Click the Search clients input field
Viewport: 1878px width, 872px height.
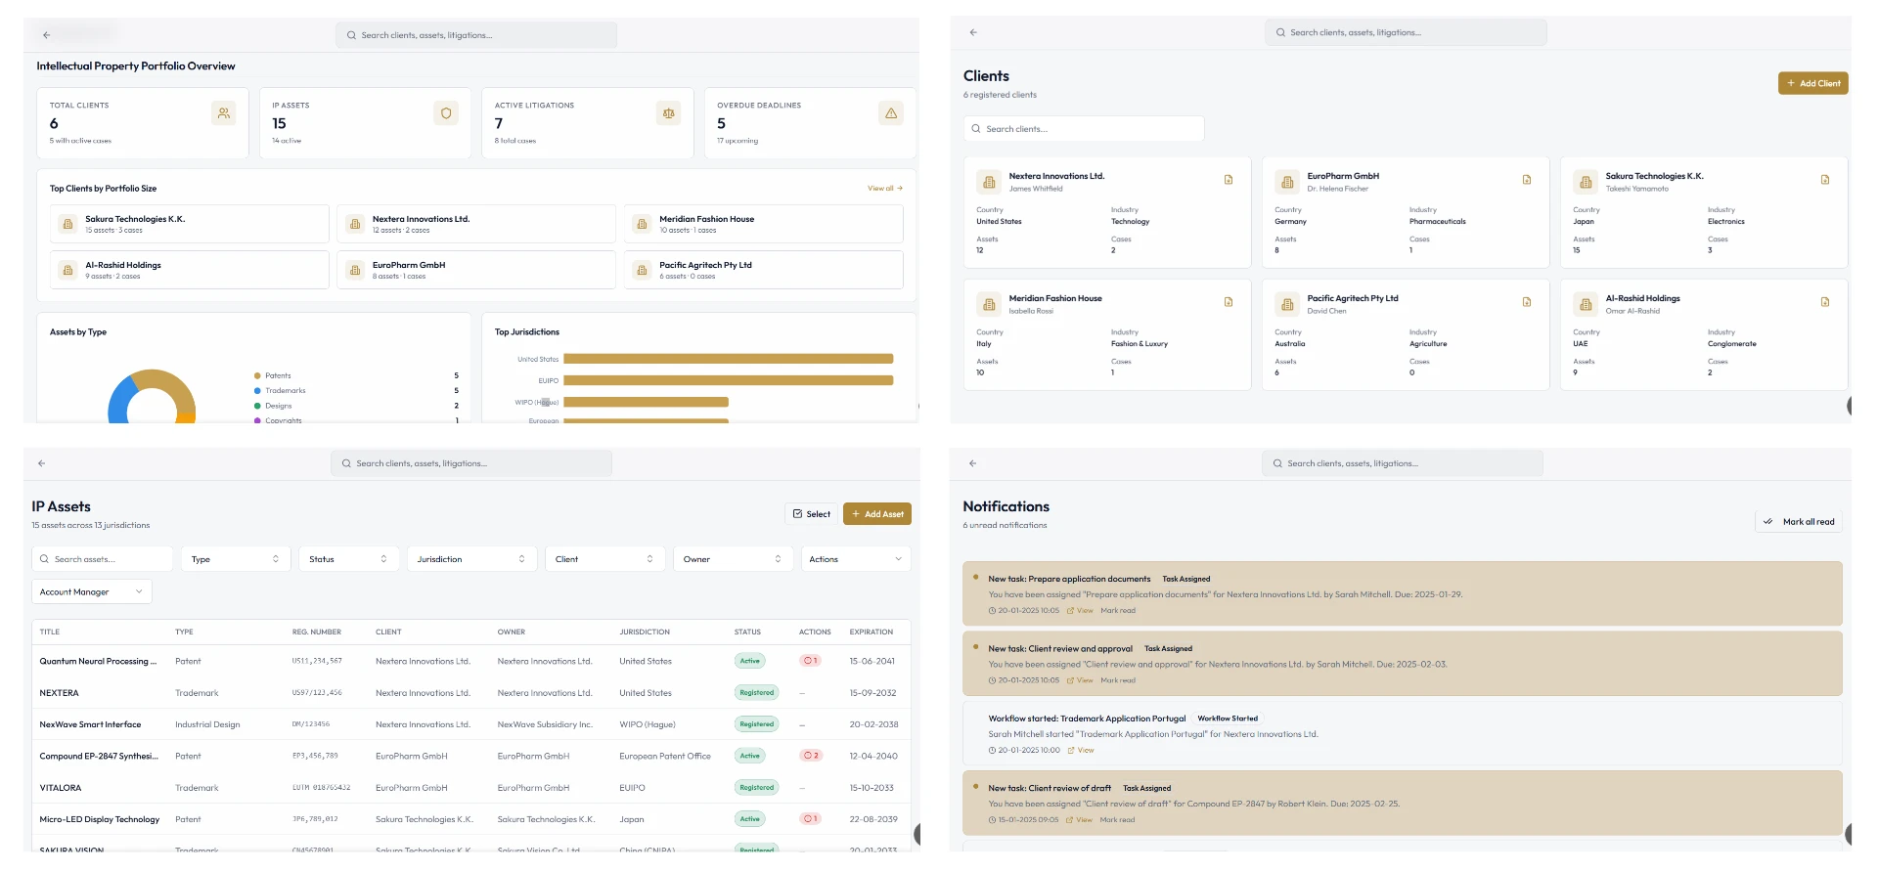click(1084, 129)
